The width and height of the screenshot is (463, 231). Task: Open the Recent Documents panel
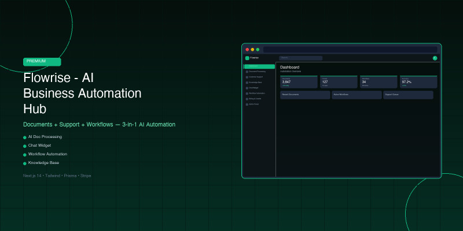305,95
